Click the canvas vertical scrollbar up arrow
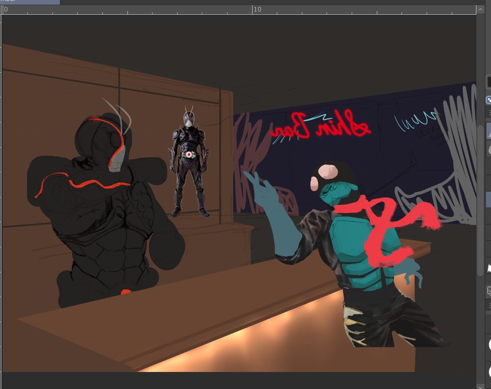The image size is (491, 389). (480, 9)
